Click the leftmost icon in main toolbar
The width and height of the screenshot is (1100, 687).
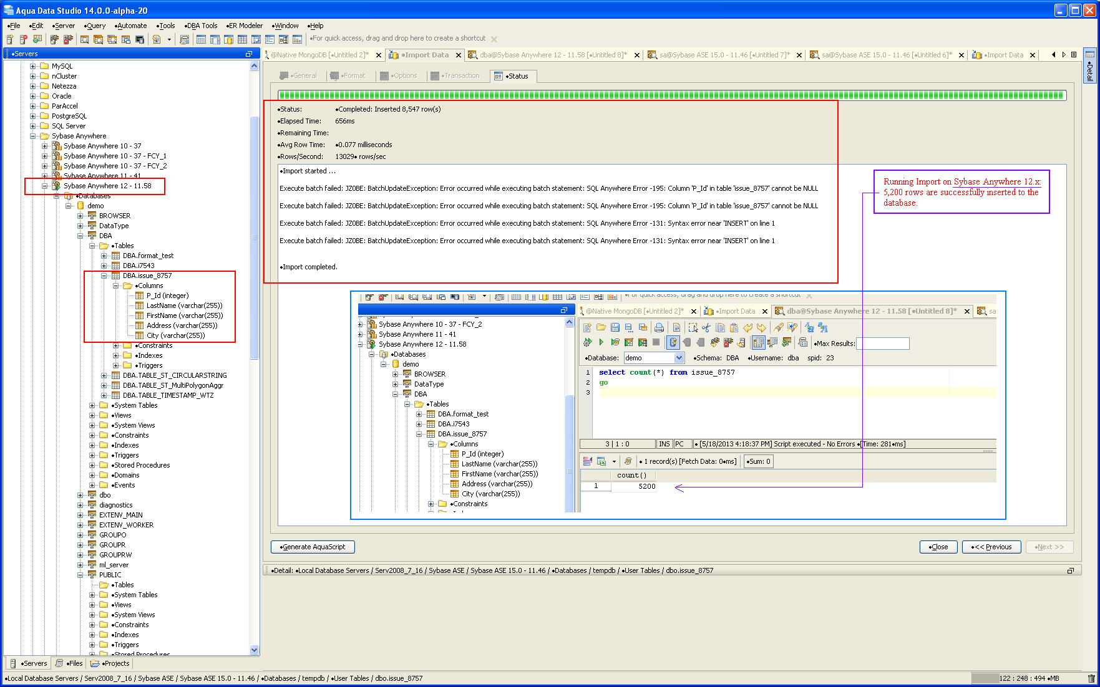pos(10,39)
